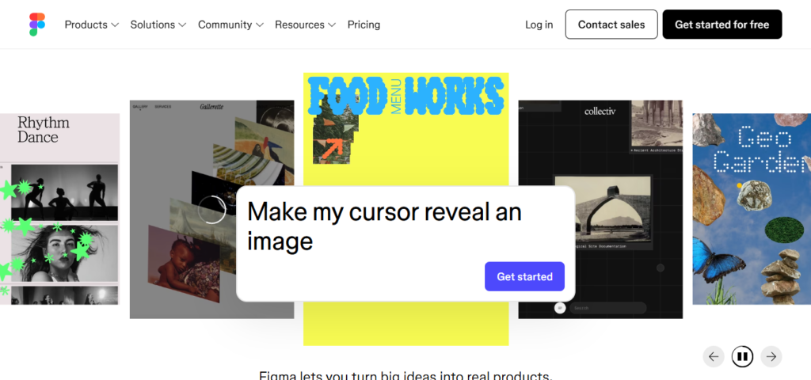811x380 pixels.
Task: Expand the Products dropdown menu
Action: [91, 25]
